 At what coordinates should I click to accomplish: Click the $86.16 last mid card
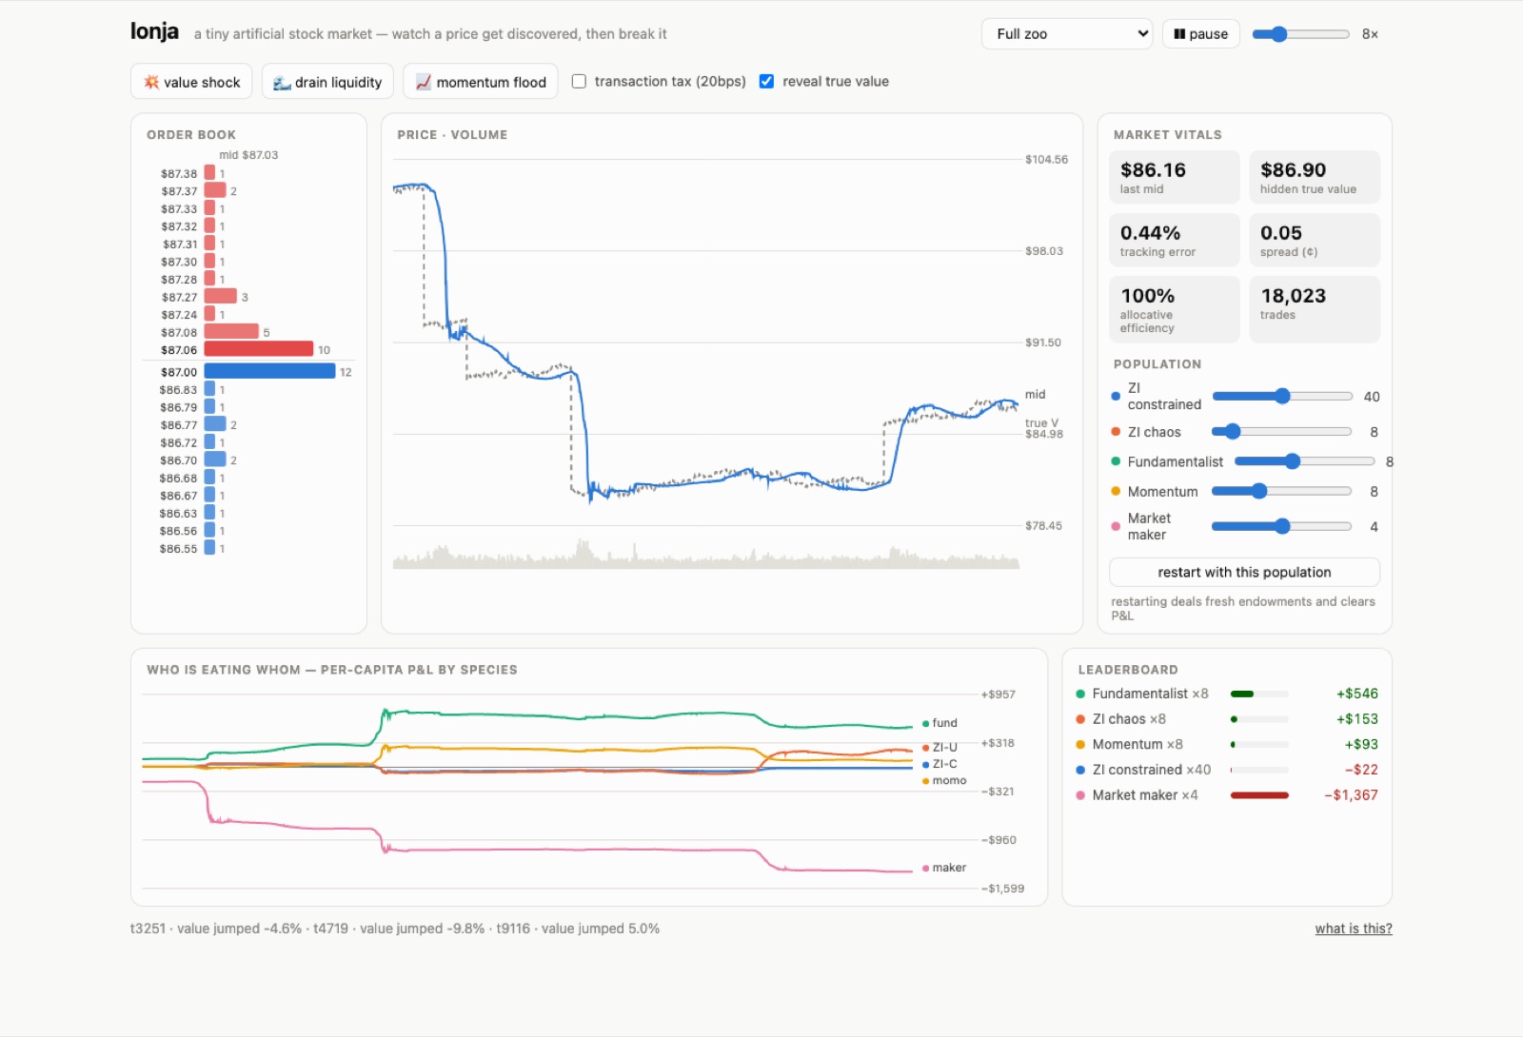tap(1175, 177)
